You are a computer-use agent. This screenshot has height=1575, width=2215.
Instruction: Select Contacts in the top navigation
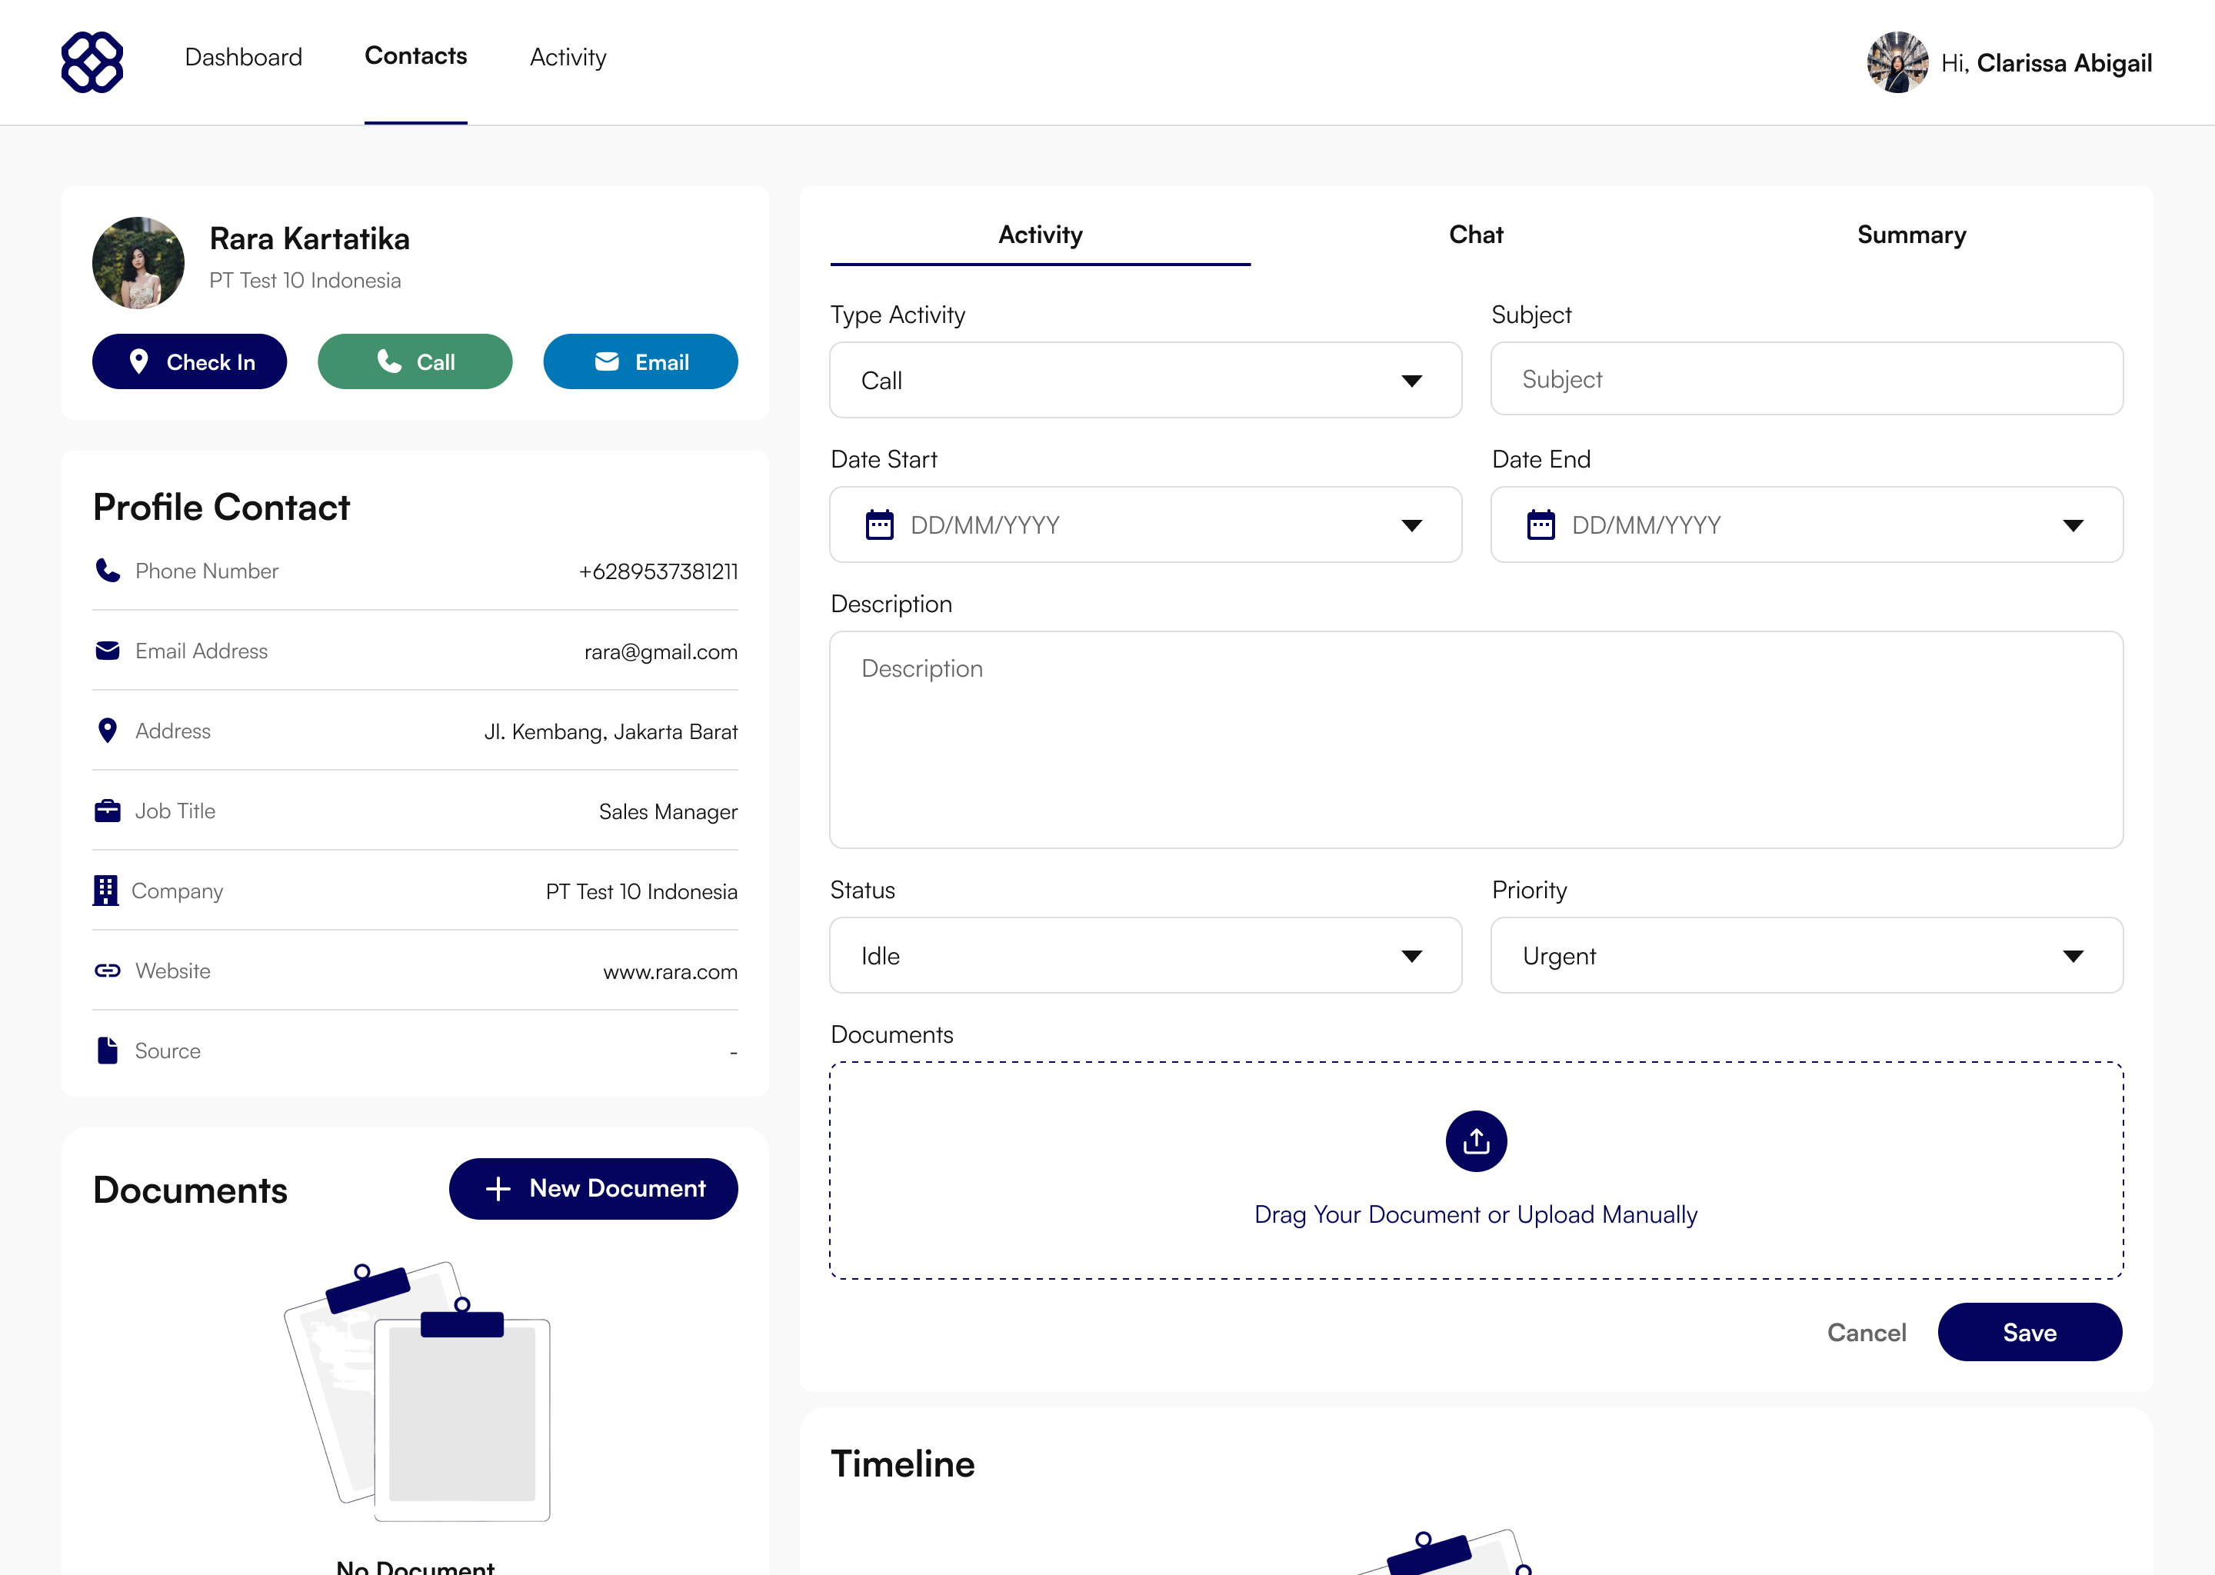pos(416,56)
